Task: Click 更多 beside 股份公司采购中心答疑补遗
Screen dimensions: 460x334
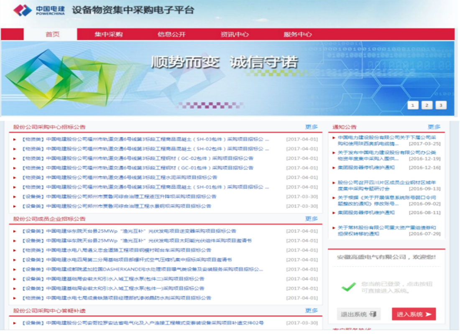Action: coord(312,310)
